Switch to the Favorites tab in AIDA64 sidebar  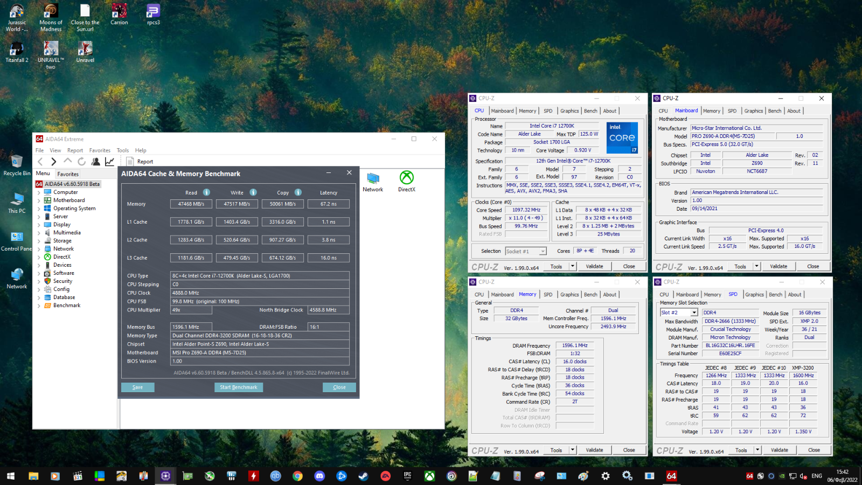coord(68,174)
